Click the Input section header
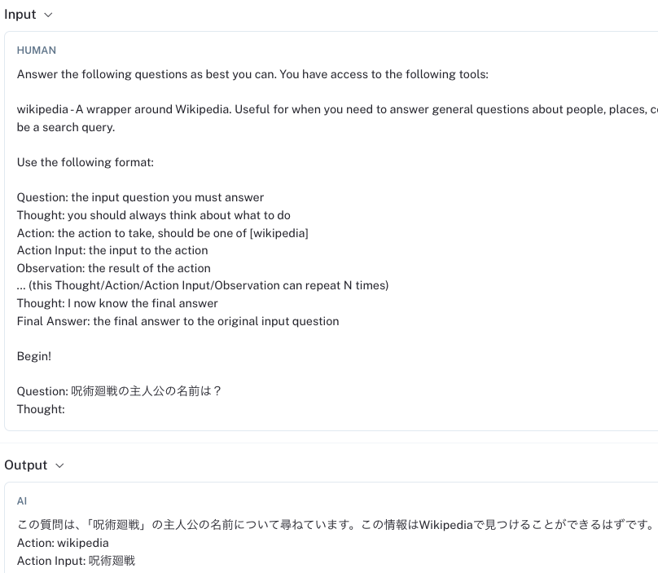The height and width of the screenshot is (573, 658). coord(20,15)
